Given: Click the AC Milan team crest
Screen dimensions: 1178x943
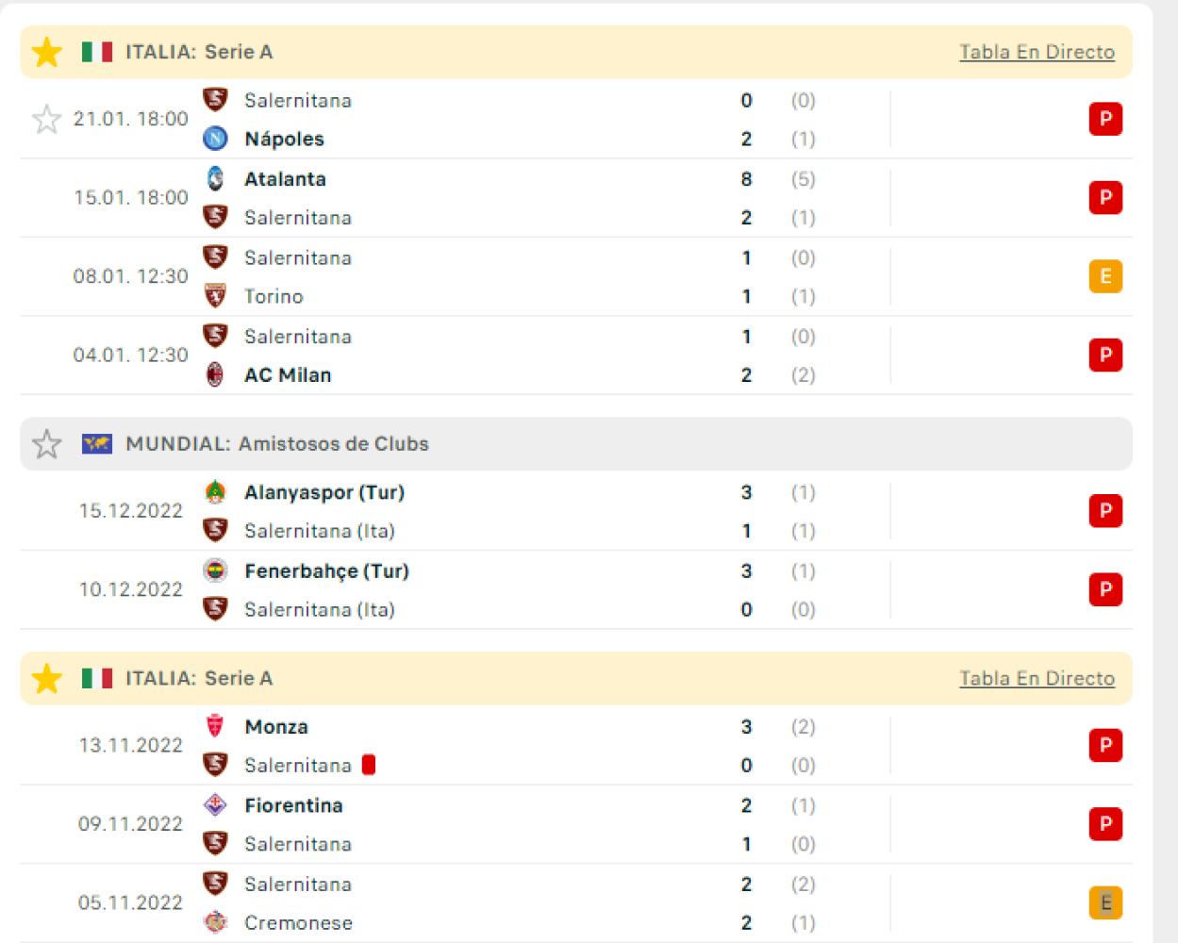Looking at the screenshot, I should 215,374.
